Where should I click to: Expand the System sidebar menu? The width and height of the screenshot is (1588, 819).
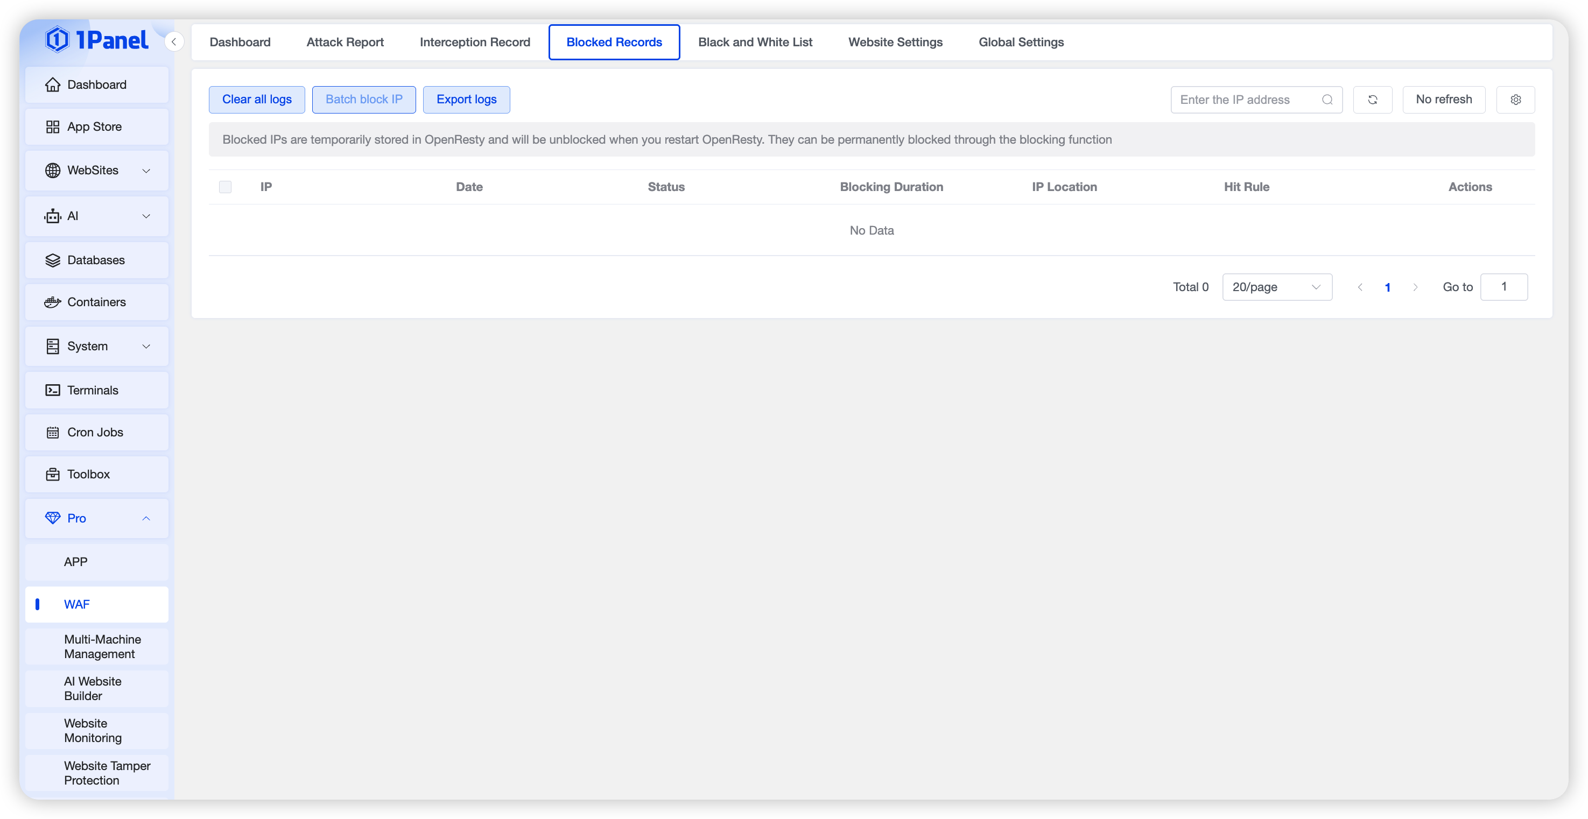point(97,347)
